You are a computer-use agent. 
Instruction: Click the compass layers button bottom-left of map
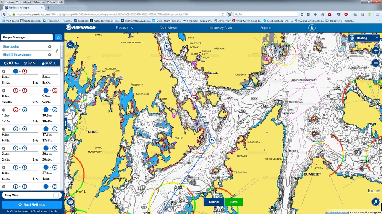[70, 202]
